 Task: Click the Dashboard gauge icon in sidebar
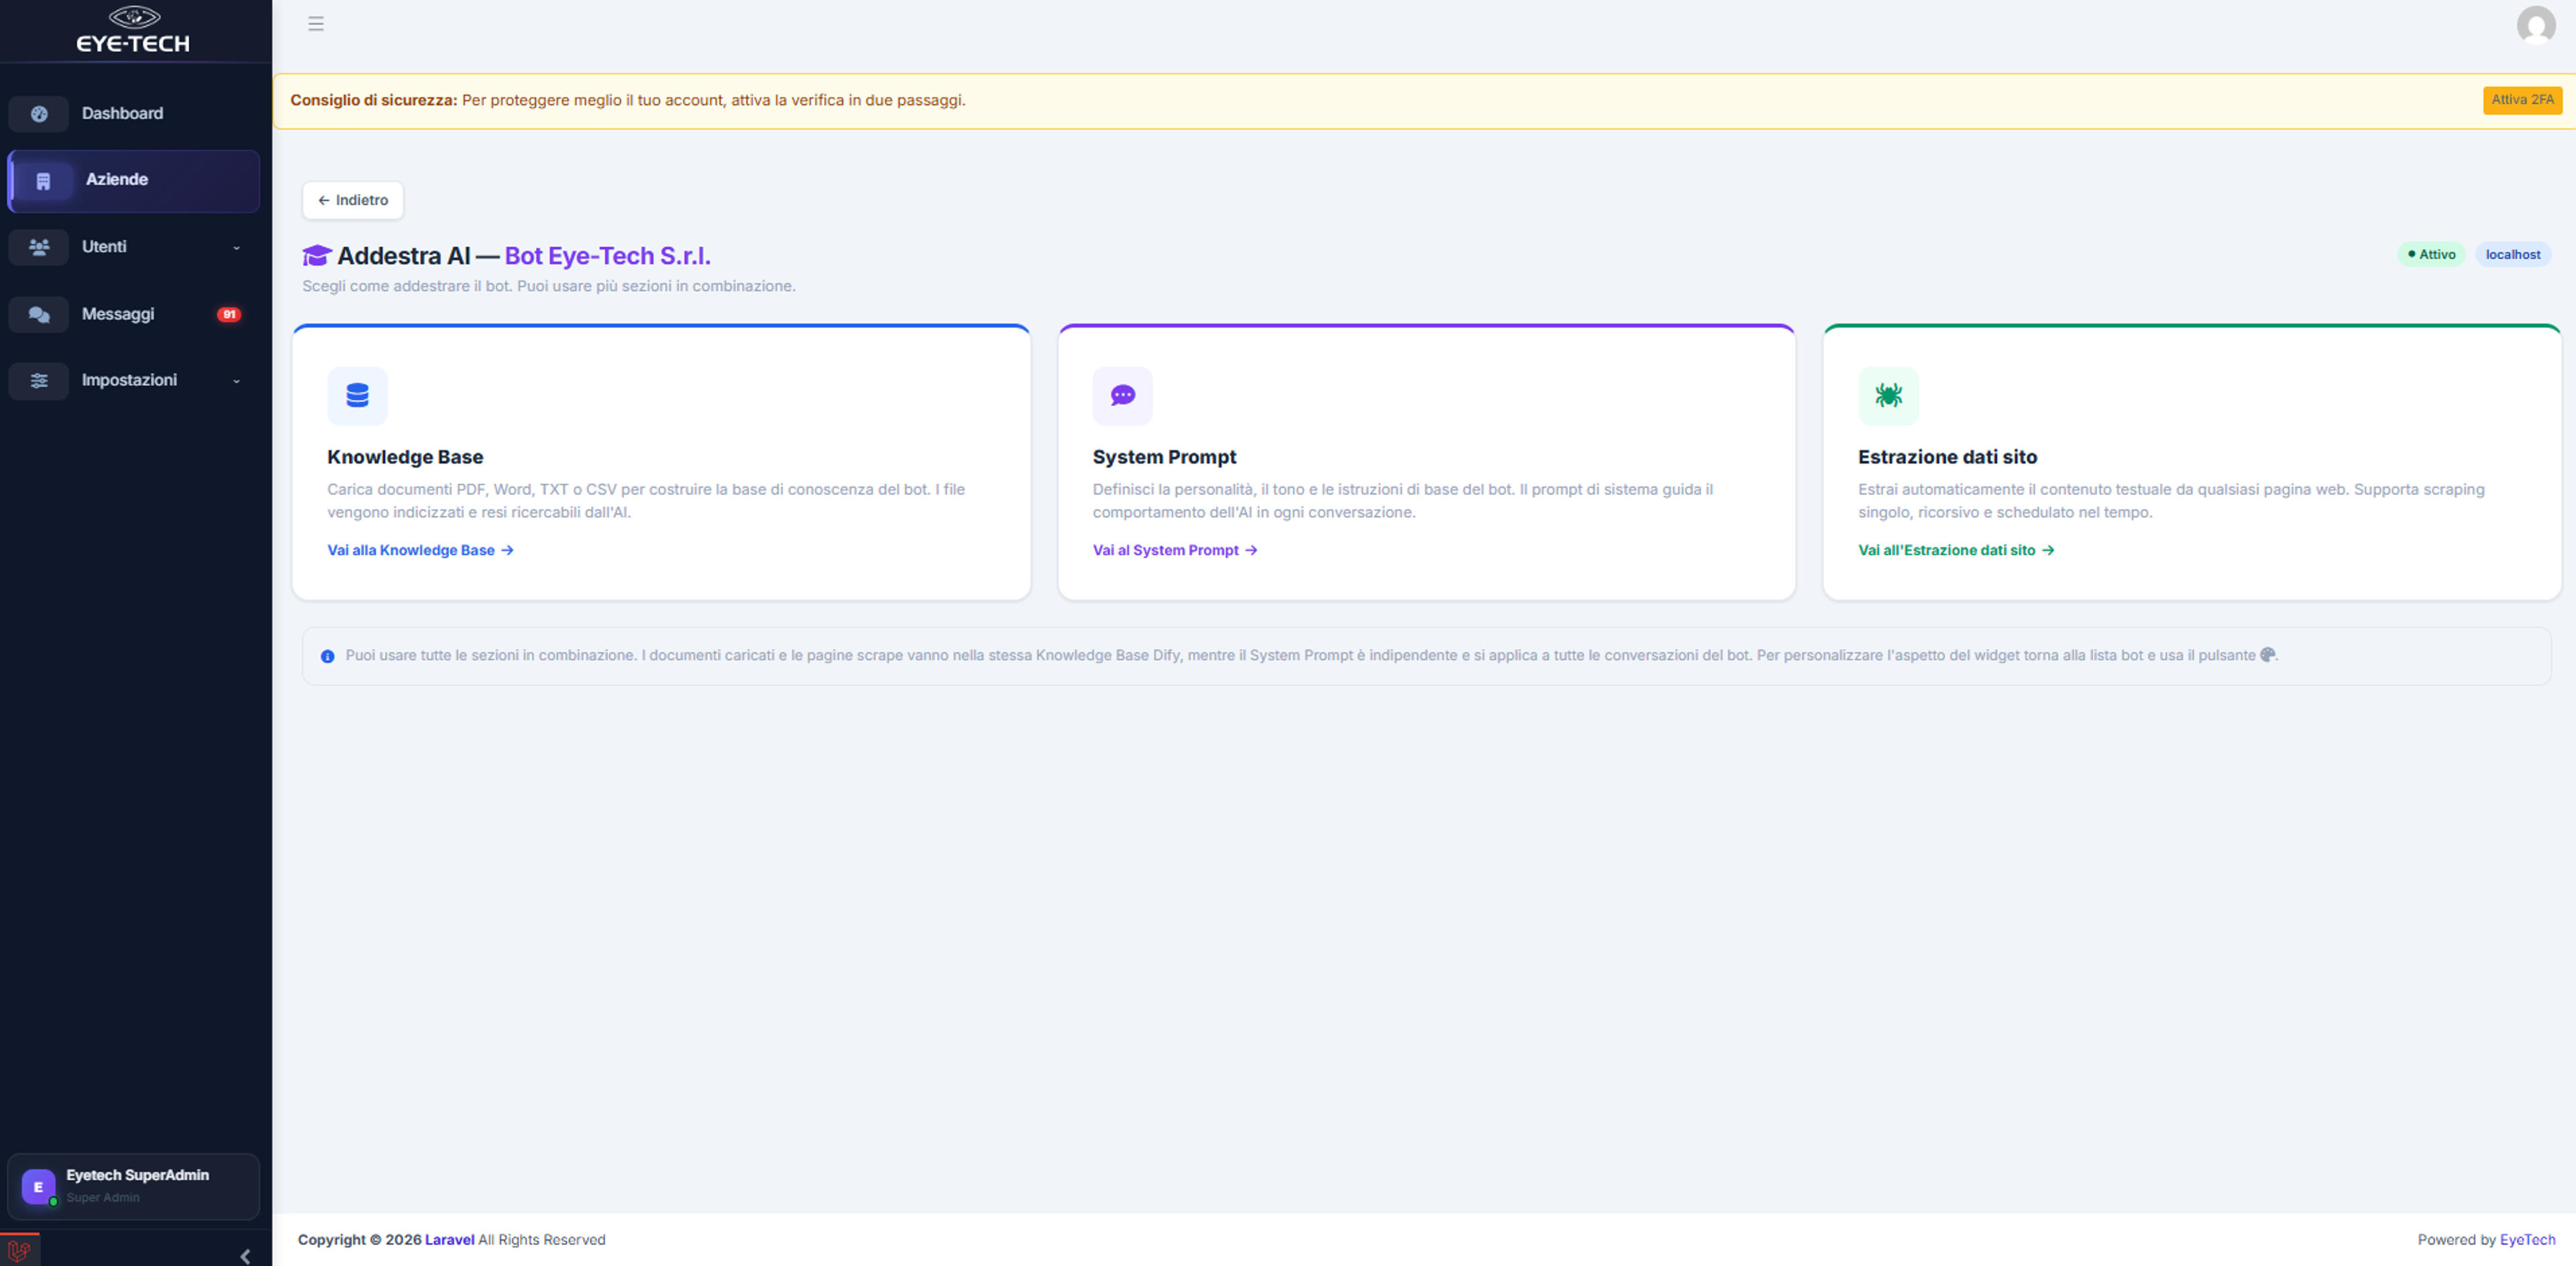point(39,114)
